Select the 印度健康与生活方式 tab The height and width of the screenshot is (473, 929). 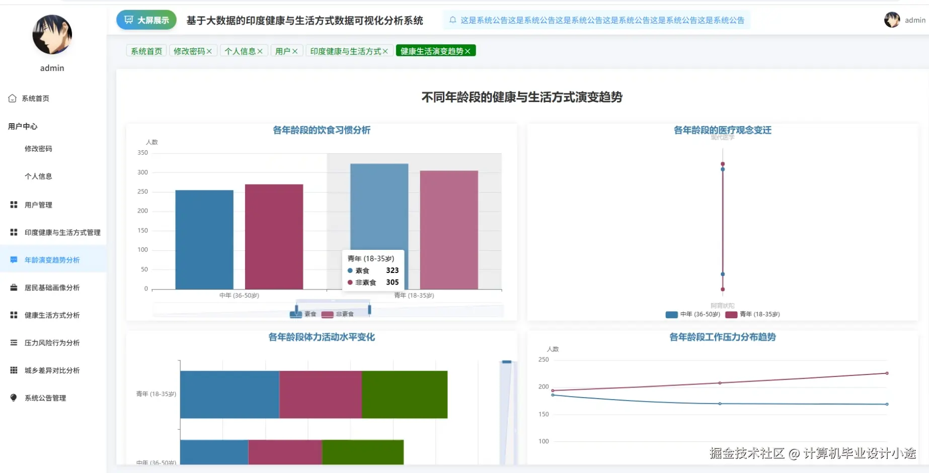(345, 50)
